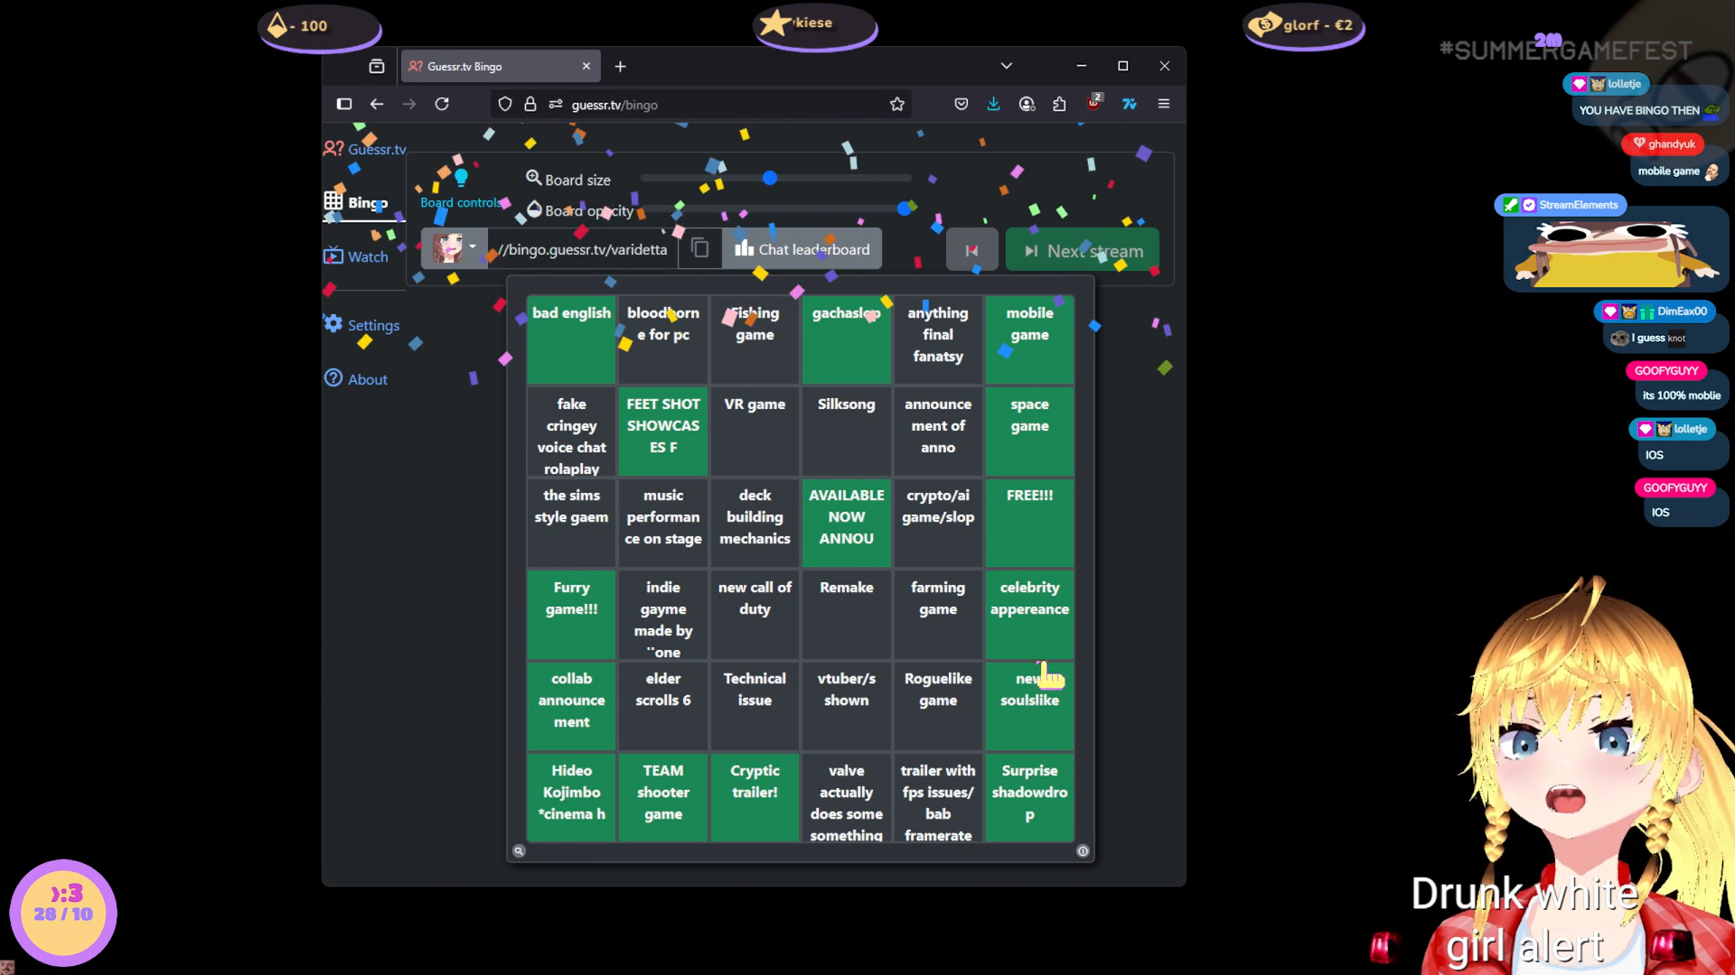Open Firefox downloads panel

(993, 104)
